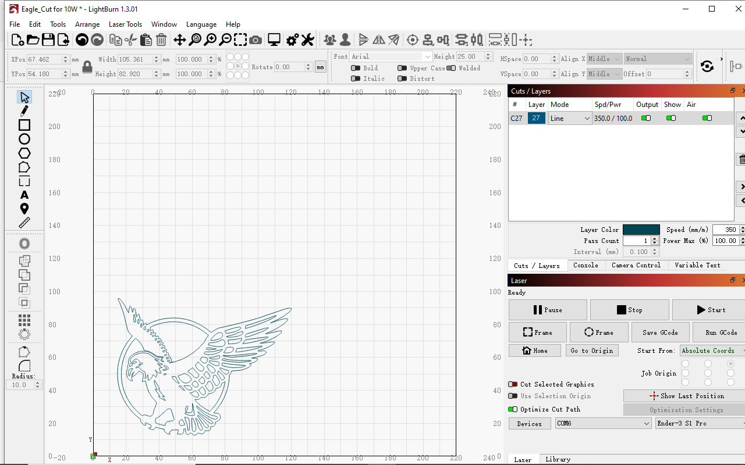Viewport: 745px width, 465px height.
Task: Zoom out of the workspace
Action: pos(225,40)
